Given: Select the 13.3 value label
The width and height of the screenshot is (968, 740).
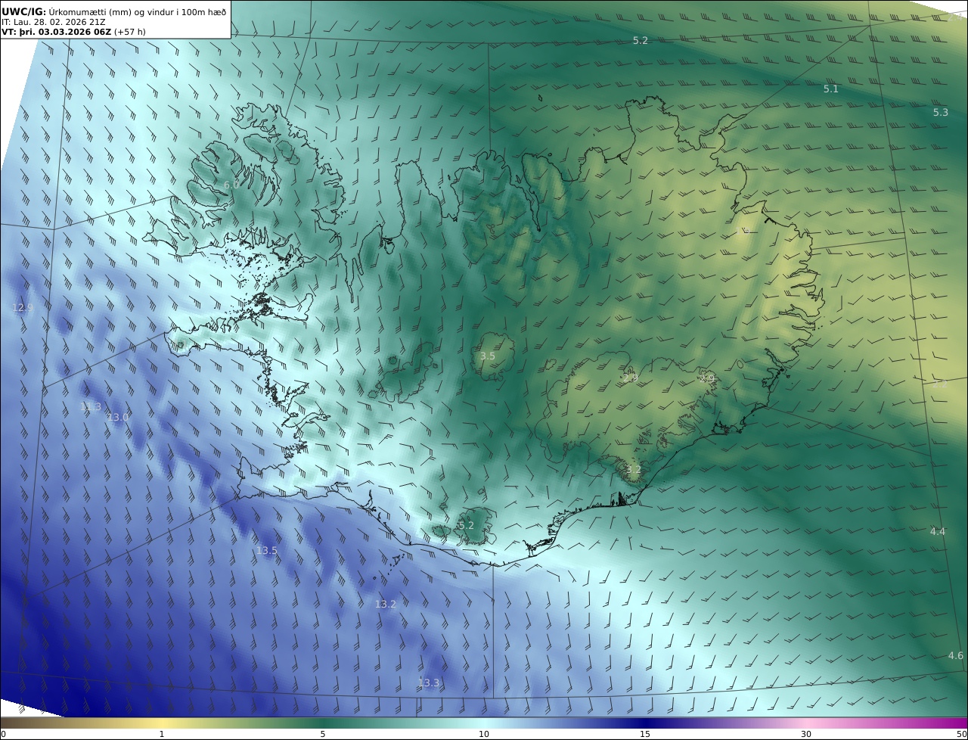Looking at the screenshot, I should click(429, 682).
